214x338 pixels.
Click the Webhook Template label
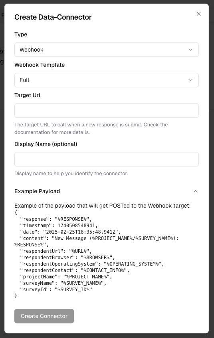pos(40,65)
